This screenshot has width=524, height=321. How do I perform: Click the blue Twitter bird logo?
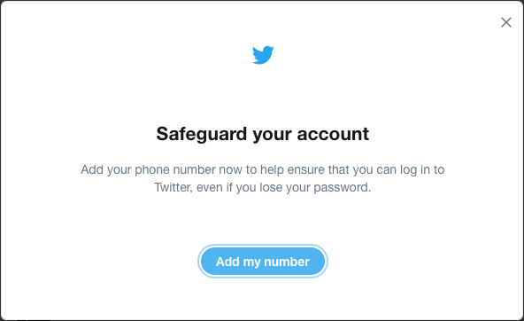click(x=263, y=55)
